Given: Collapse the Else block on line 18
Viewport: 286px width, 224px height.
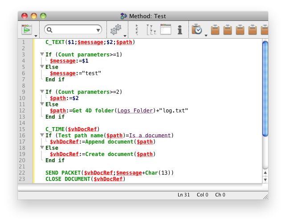Looking at the screenshot, I should coord(42,148).
